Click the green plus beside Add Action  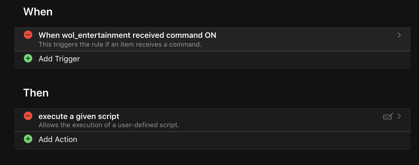click(x=28, y=139)
